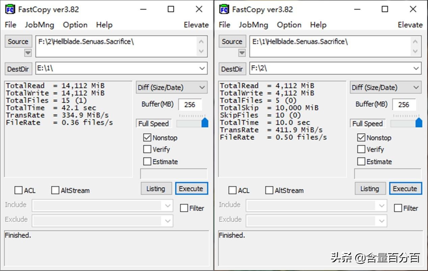Image resolution: width=428 pixels, height=271 pixels.
Task: Open source history arrow under left Source button
Action: coord(28,53)
